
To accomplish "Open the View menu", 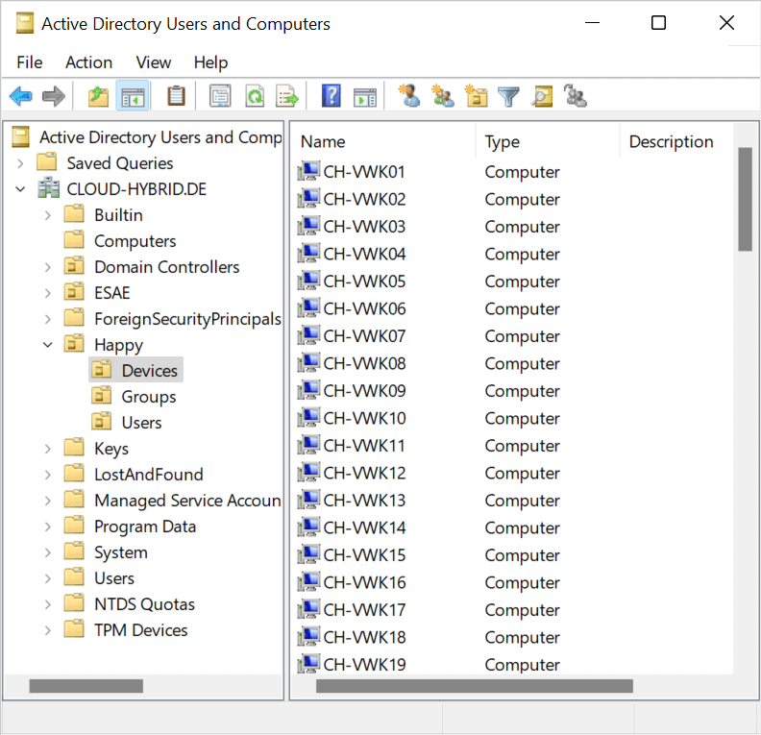I will (x=153, y=62).
